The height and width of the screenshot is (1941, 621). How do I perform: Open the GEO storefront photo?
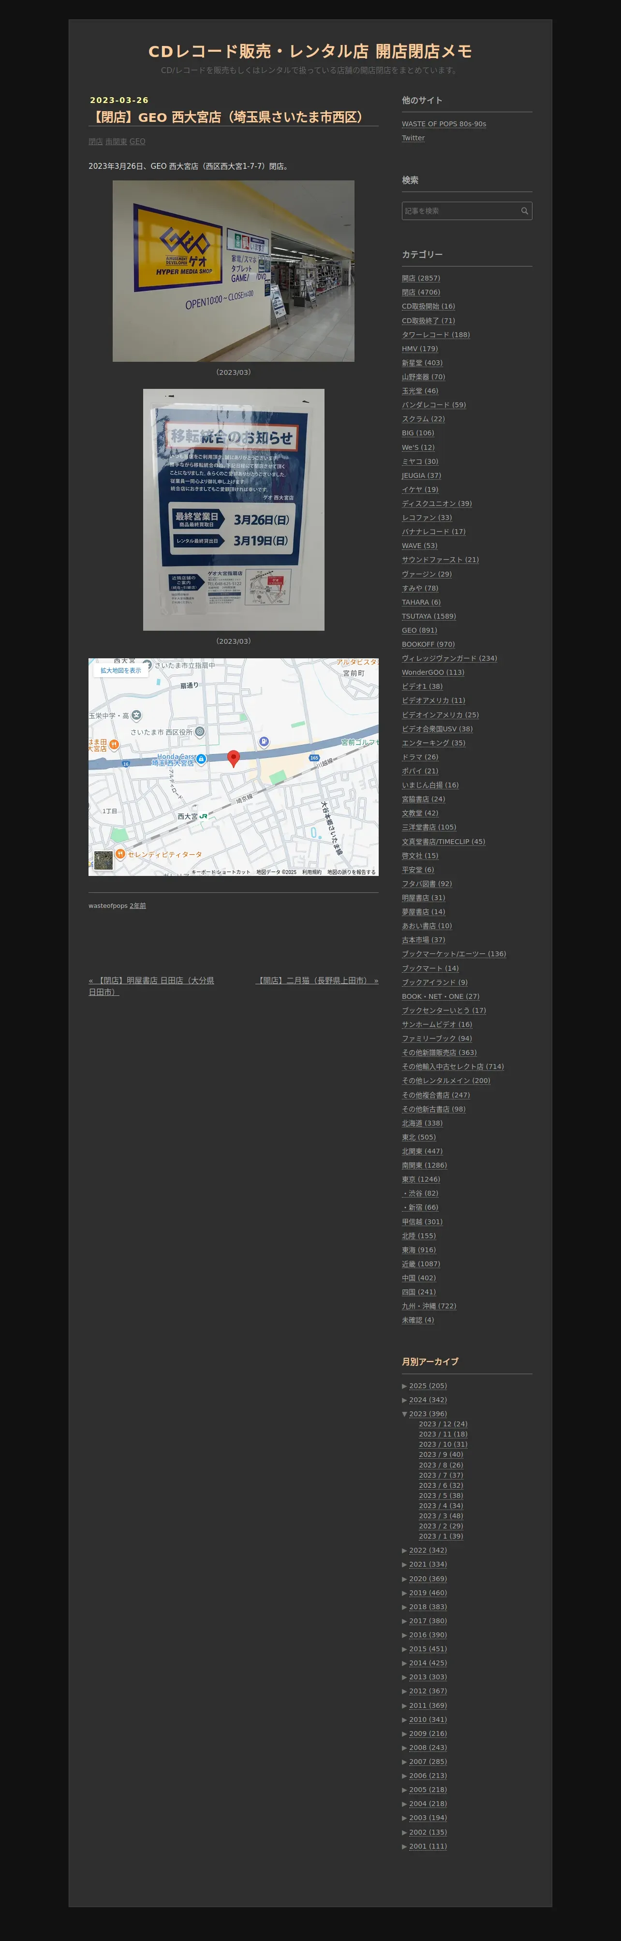[234, 271]
